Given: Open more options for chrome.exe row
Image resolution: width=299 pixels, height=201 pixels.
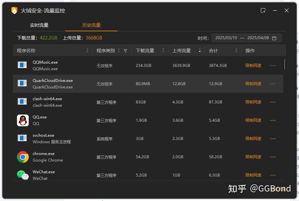Looking at the screenshot, I should (x=273, y=157).
